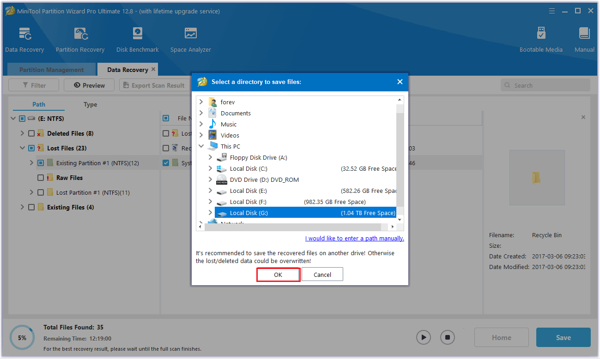Viewport: 600px width, 359px height.
Task: Toggle the select-all file list header checkbox
Action: (x=165, y=118)
